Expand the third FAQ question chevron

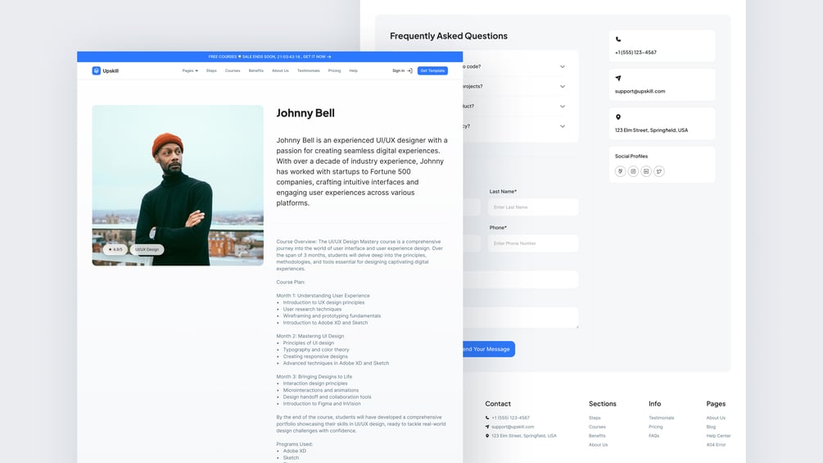tap(562, 107)
